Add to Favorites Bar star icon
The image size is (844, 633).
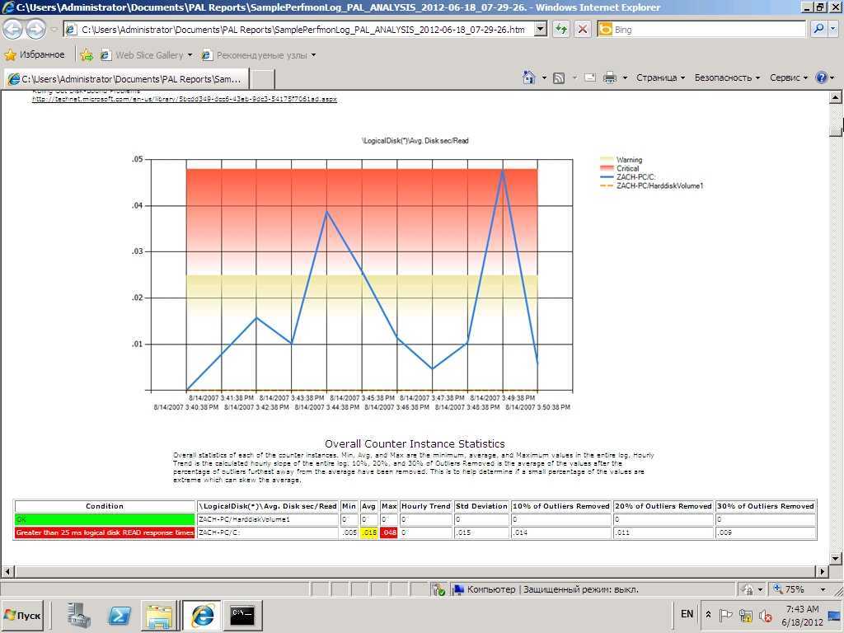pos(87,55)
